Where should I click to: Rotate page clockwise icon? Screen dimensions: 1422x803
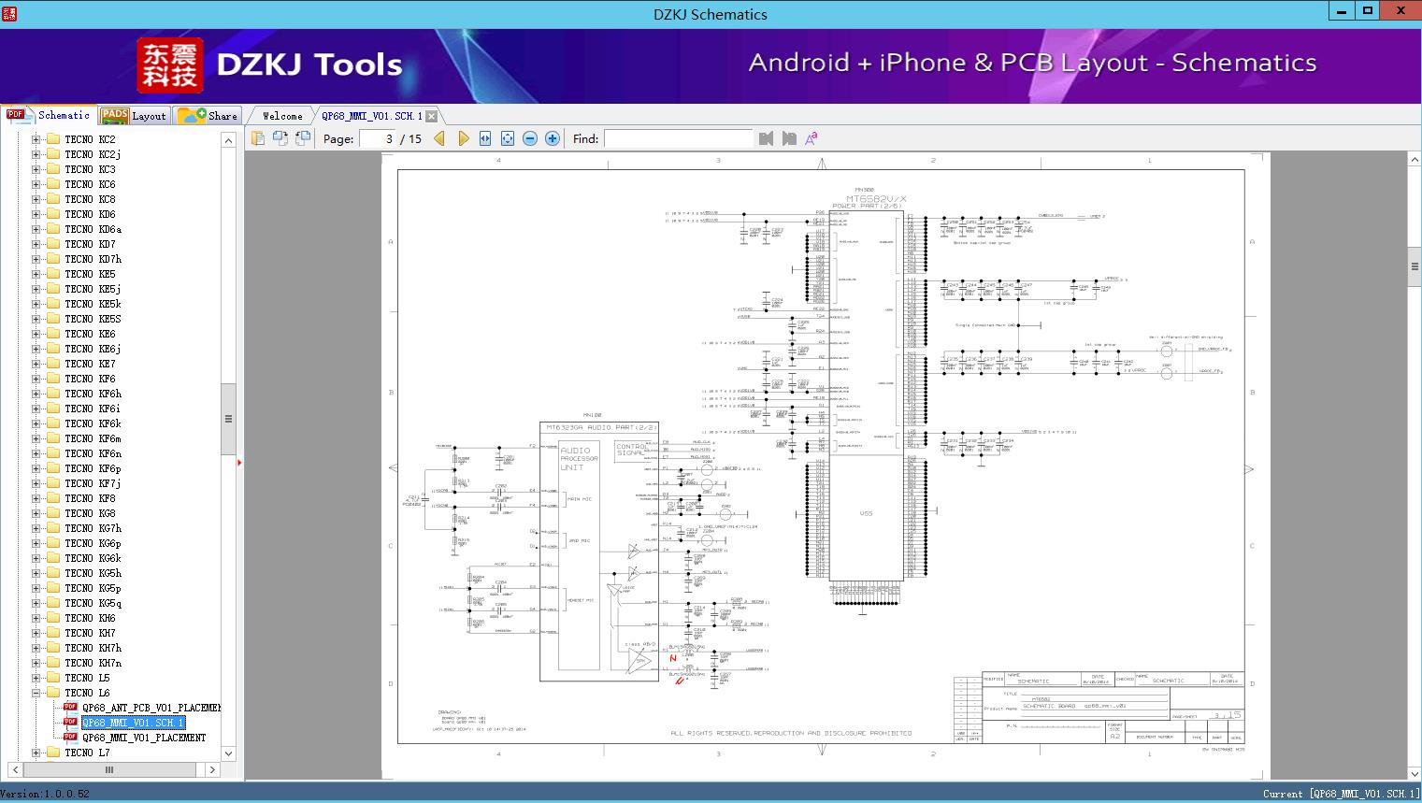(x=280, y=138)
